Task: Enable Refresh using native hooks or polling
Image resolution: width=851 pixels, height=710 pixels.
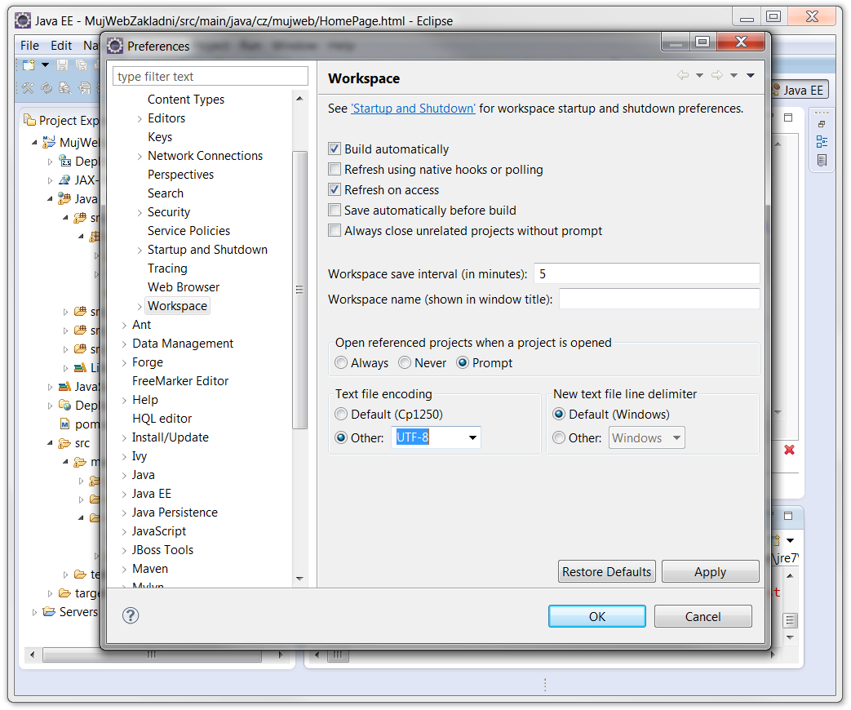Action: pos(335,170)
